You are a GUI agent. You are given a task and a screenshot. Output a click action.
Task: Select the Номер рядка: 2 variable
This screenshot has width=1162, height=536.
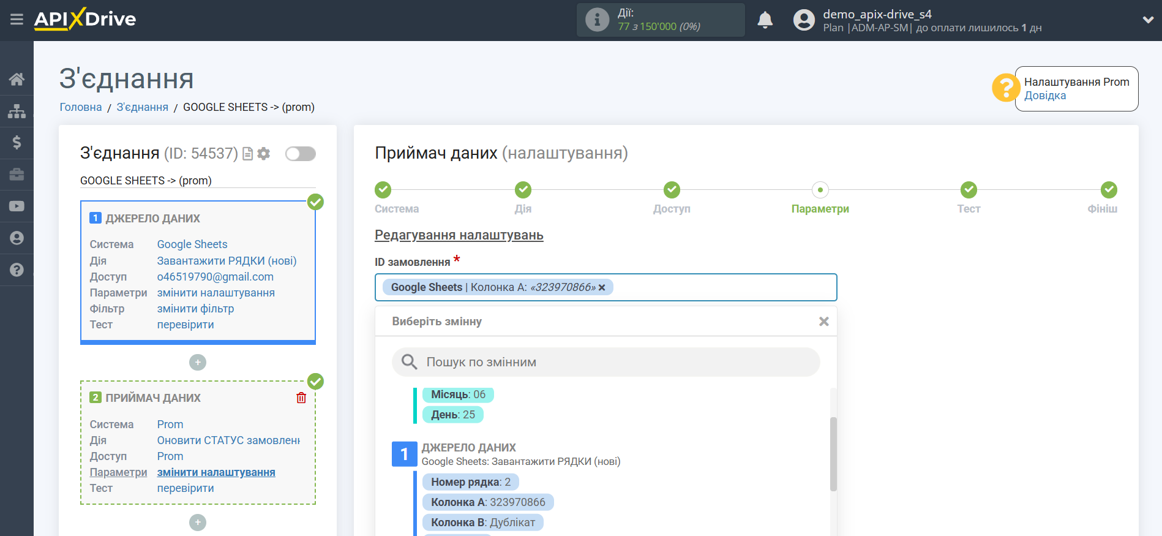(471, 482)
